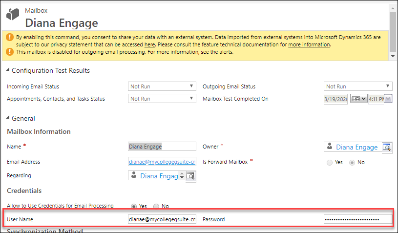This screenshot has width=398, height=233.
Task: Open the 'more information' documentation link
Action: [309, 44]
